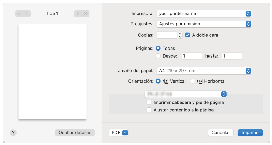Disable the A doble cara checkbox

click(x=188, y=35)
